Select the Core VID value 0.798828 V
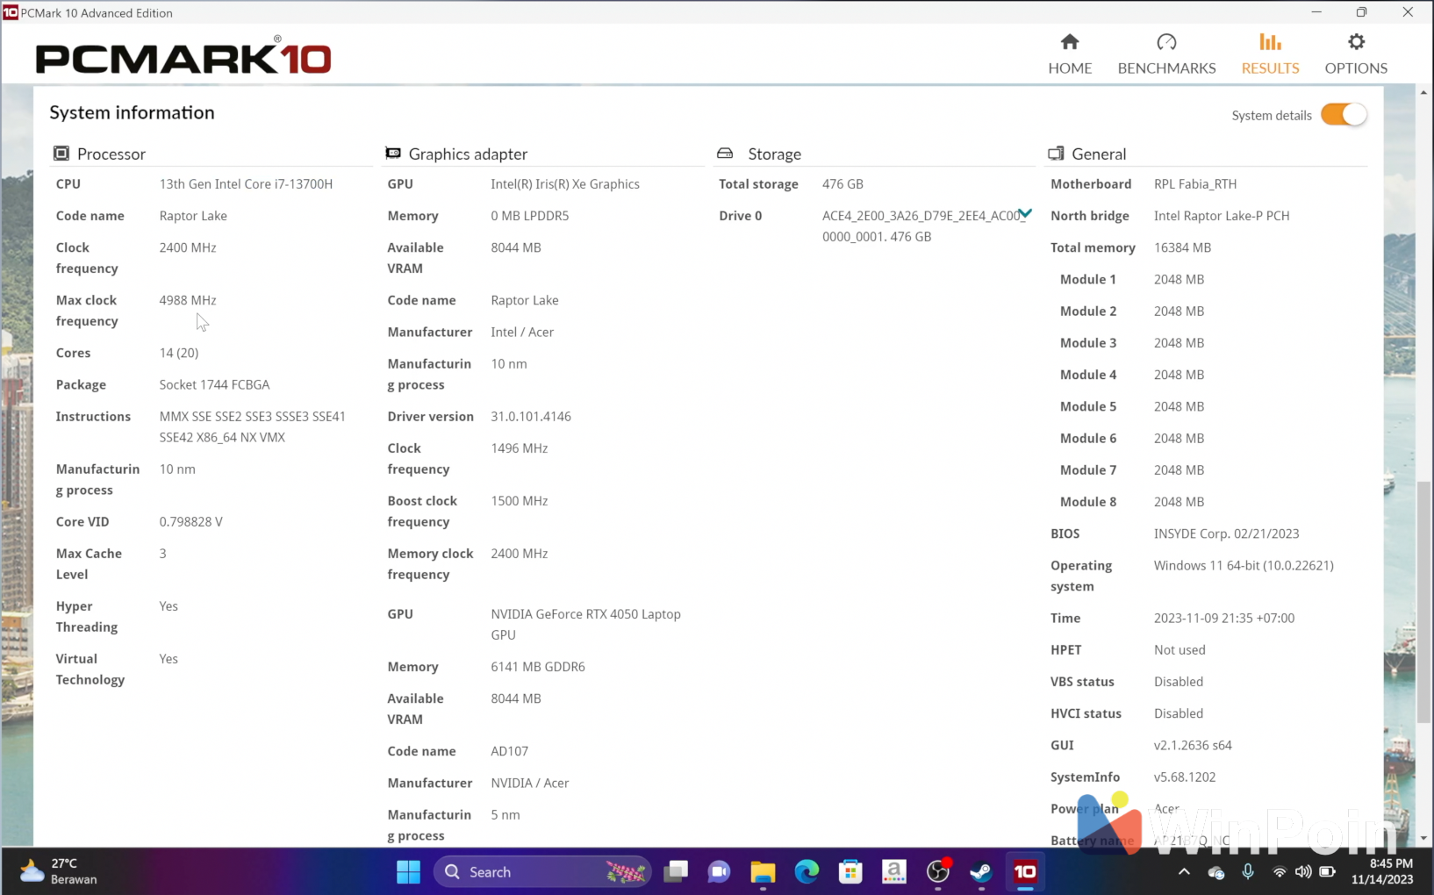 pos(190,521)
